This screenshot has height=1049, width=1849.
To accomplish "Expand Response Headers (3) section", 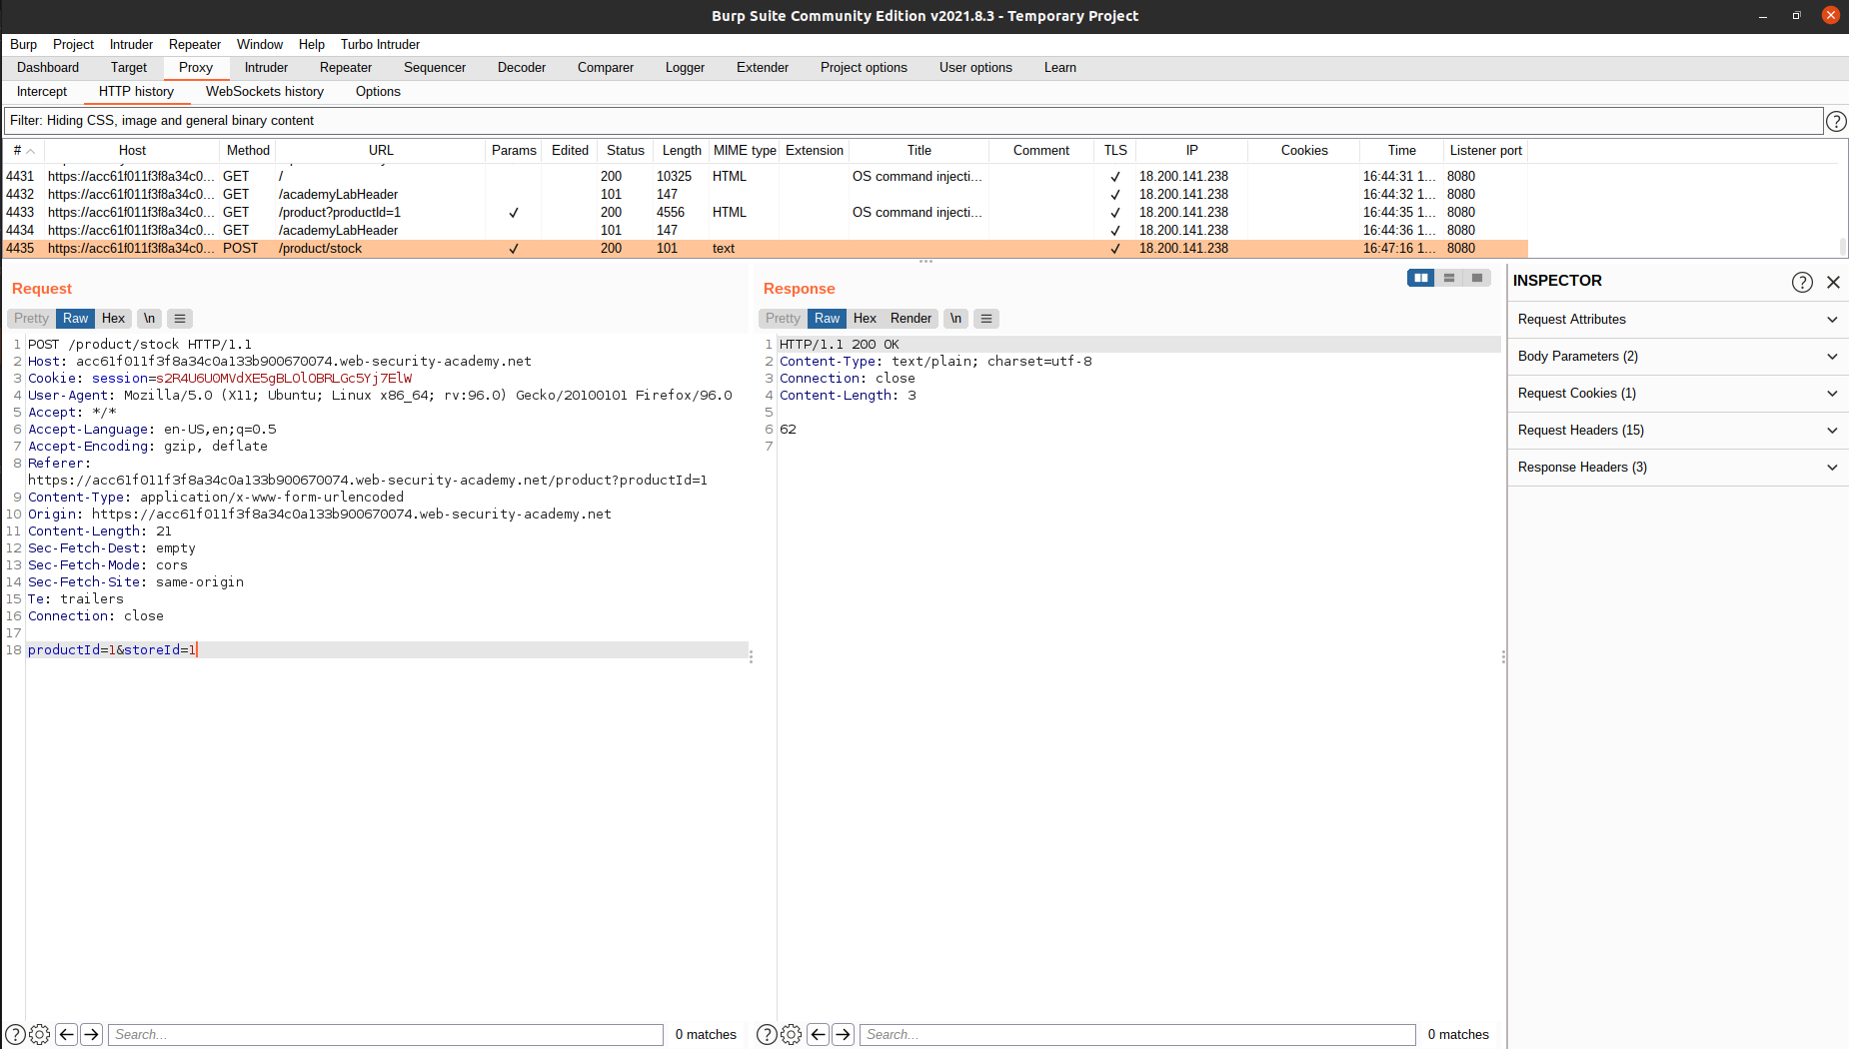I will pos(1678,468).
